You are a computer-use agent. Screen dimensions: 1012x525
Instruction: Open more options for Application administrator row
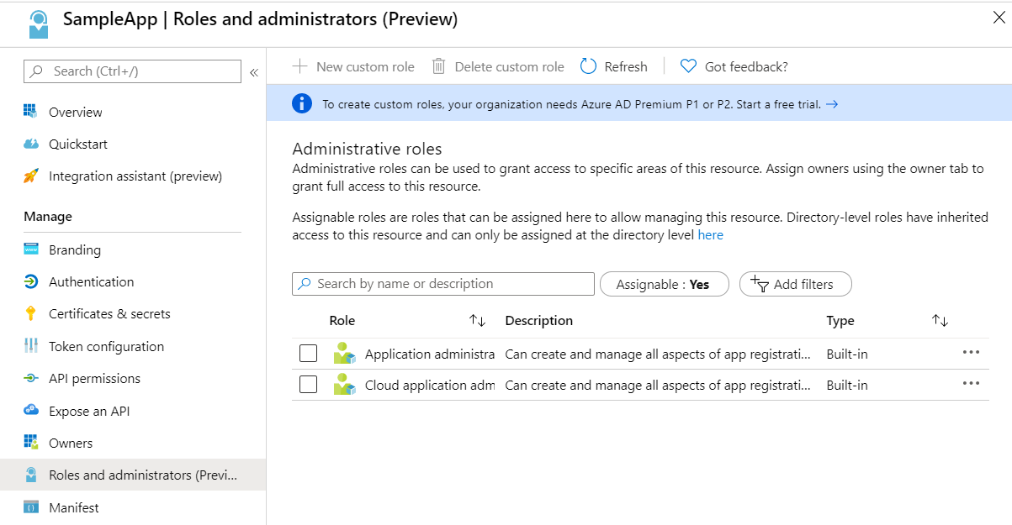coord(971,353)
